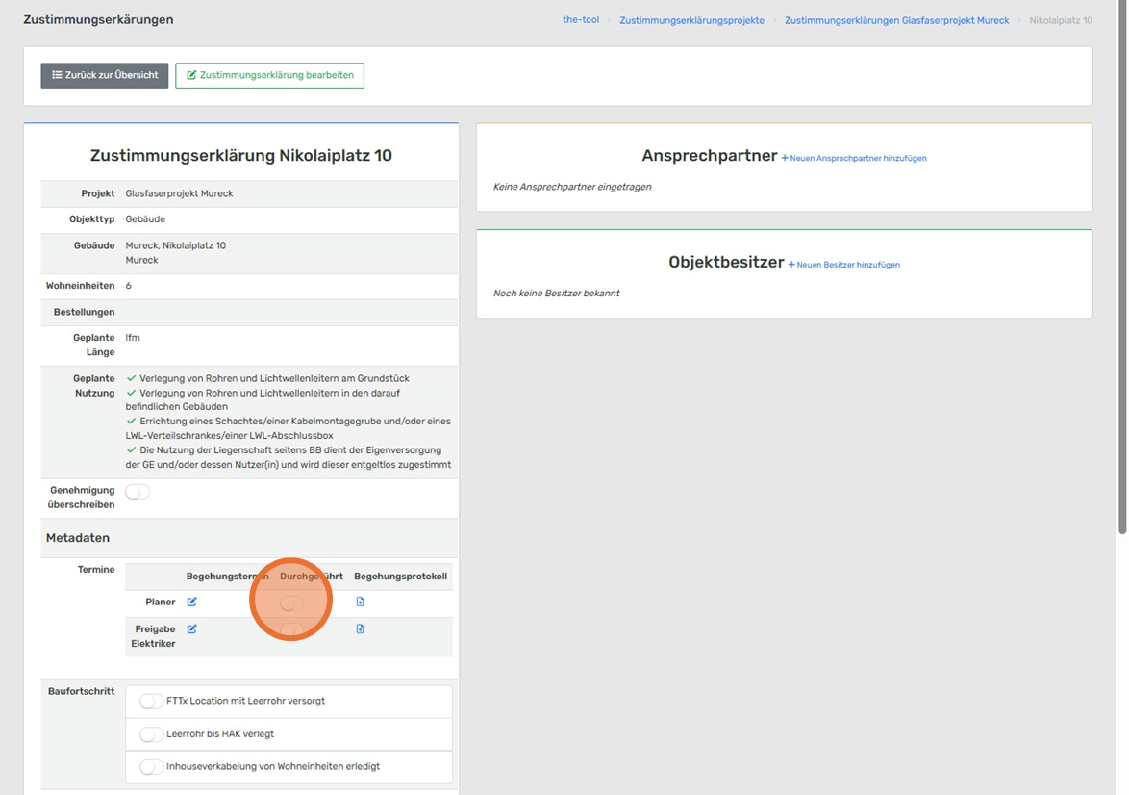1129x795 pixels.
Task: Open Zustimmungserklärungen Glasfaserprojekt Mureck breadcrumb
Action: [x=896, y=20]
